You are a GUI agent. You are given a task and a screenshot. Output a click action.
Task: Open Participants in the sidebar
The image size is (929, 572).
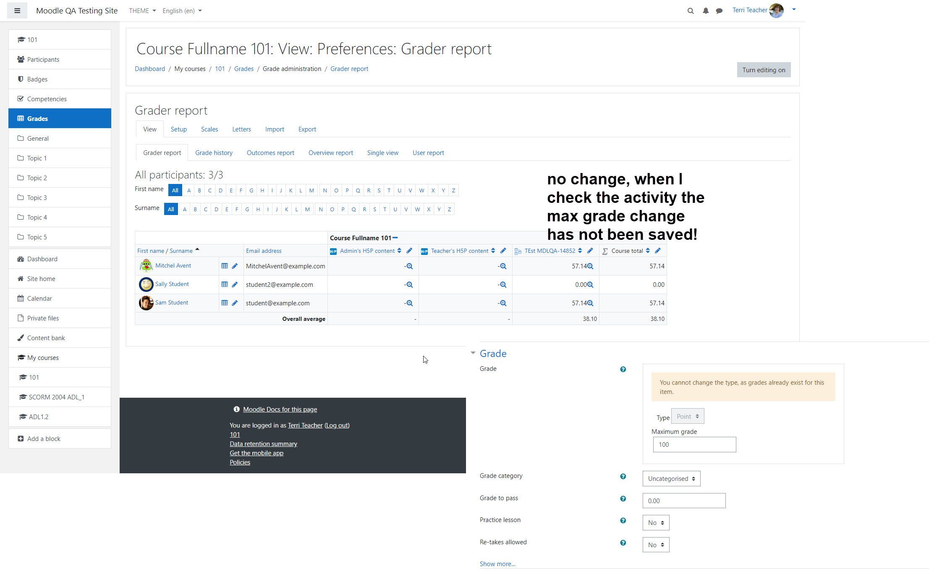point(60,59)
